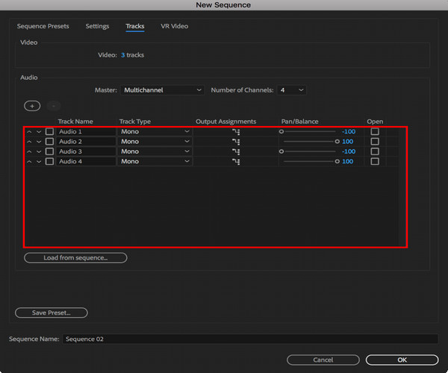The image size is (448, 373).
Task: Click Audio 1 pan slider handle
Action: pos(281,131)
